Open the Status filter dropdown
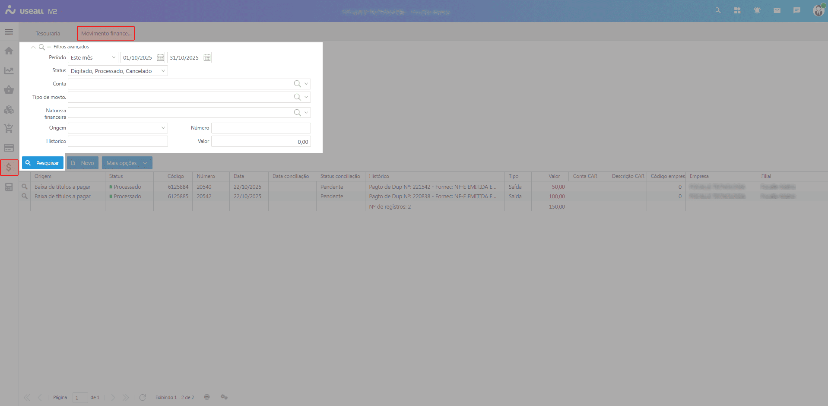The width and height of the screenshot is (828, 406). [x=163, y=71]
